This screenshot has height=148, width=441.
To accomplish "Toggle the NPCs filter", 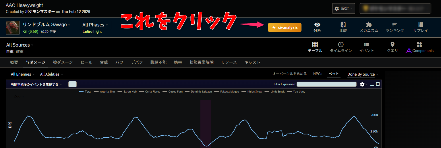I will click(318, 74).
